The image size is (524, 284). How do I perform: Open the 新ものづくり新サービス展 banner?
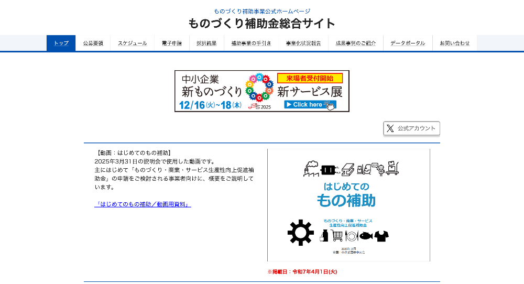262,91
